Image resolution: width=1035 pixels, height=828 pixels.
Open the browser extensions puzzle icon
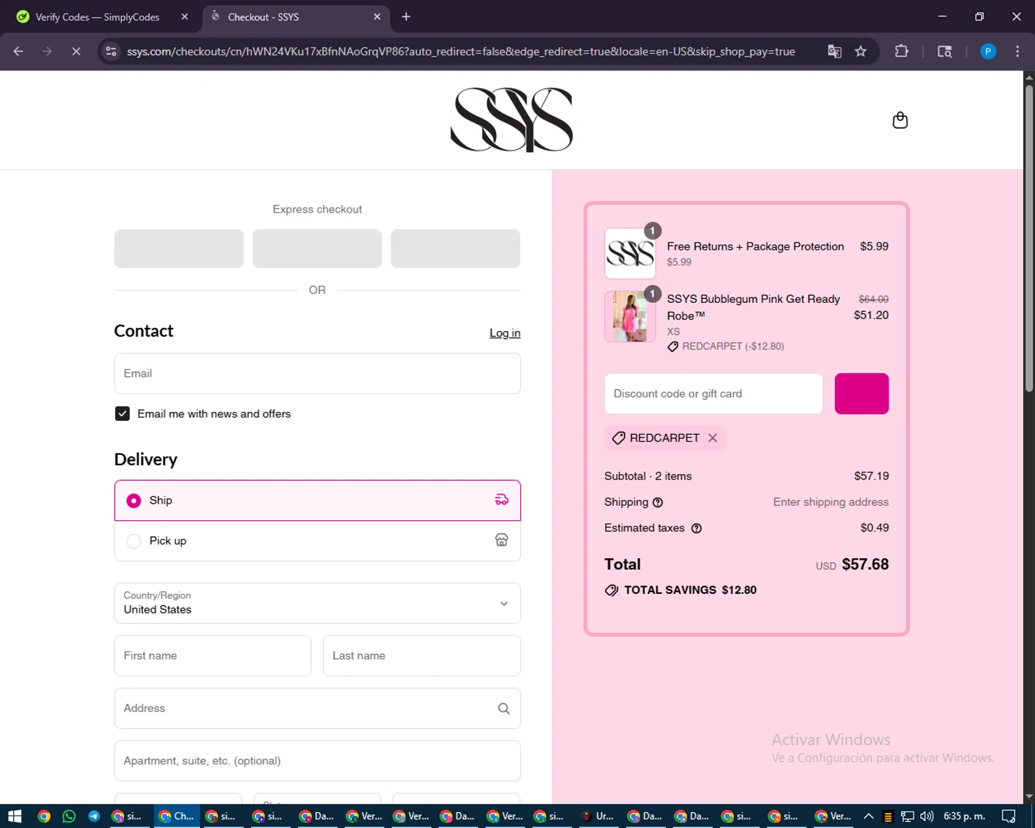[901, 51]
